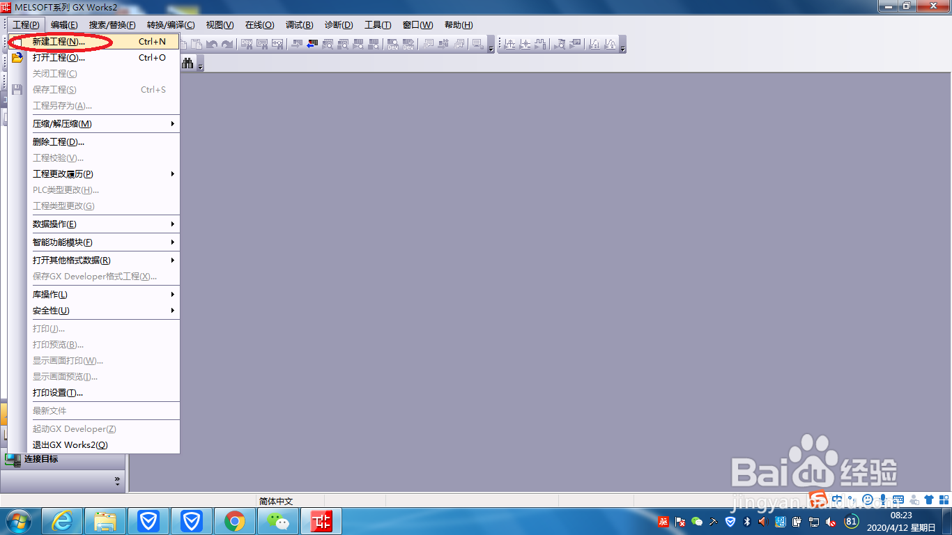
Task: Click the Sogou microphone voice input icon
Action: coord(883,499)
